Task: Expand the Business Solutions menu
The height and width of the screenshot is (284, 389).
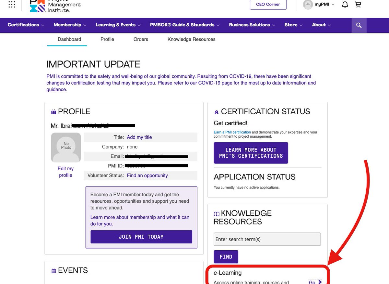Action: click(252, 25)
